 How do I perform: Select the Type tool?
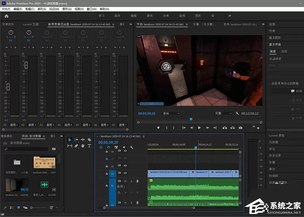point(89,146)
